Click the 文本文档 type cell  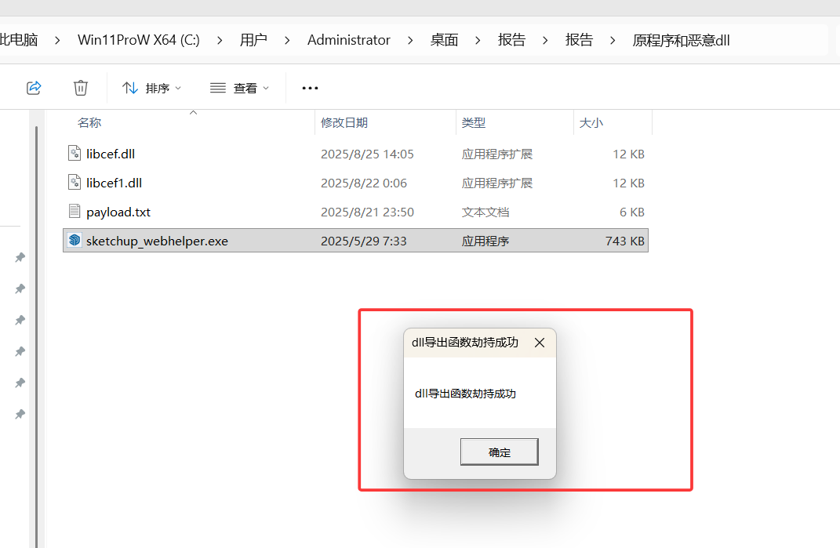click(485, 212)
